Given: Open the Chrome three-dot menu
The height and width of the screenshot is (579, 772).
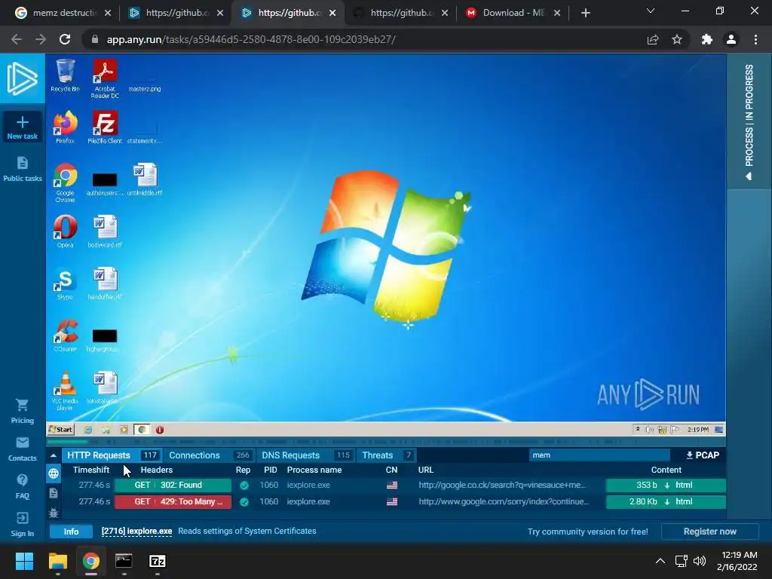Looking at the screenshot, I should pyautogui.click(x=755, y=39).
